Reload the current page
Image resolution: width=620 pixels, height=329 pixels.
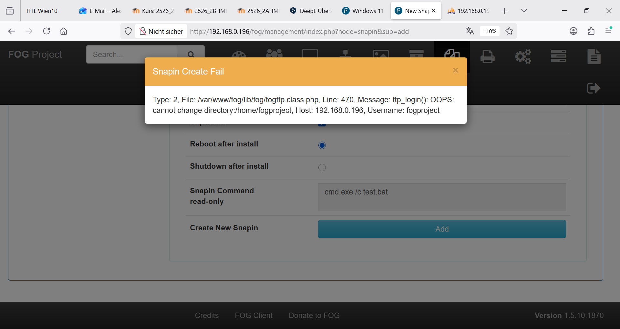click(x=46, y=31)
